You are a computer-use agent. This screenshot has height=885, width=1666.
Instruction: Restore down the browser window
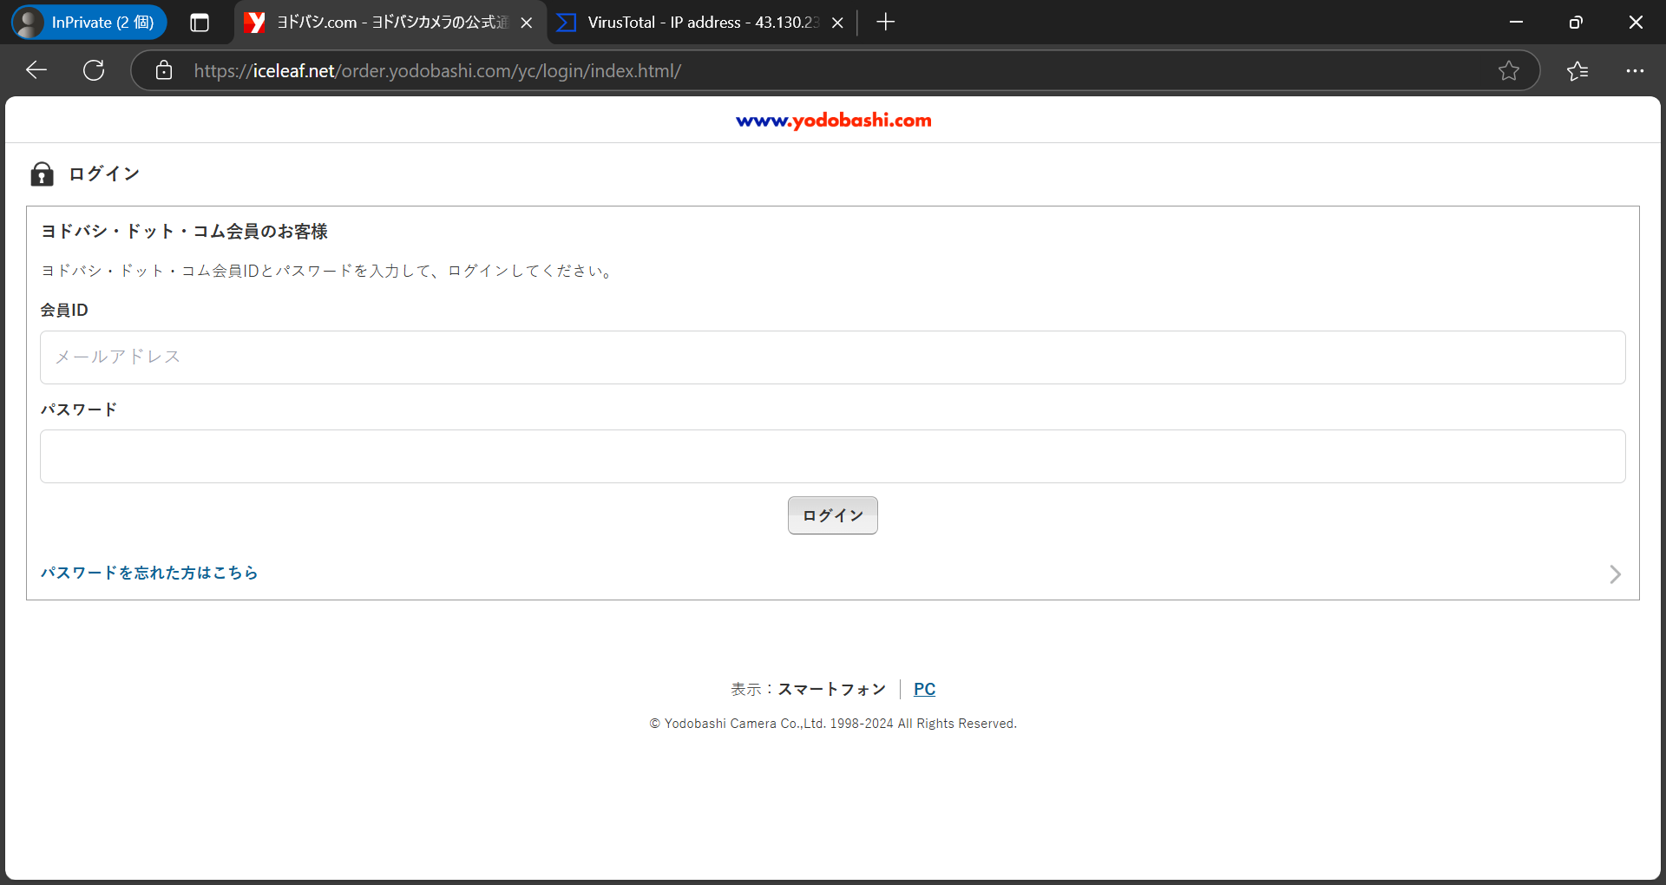pyautogui.click(x=1576, y=23)
